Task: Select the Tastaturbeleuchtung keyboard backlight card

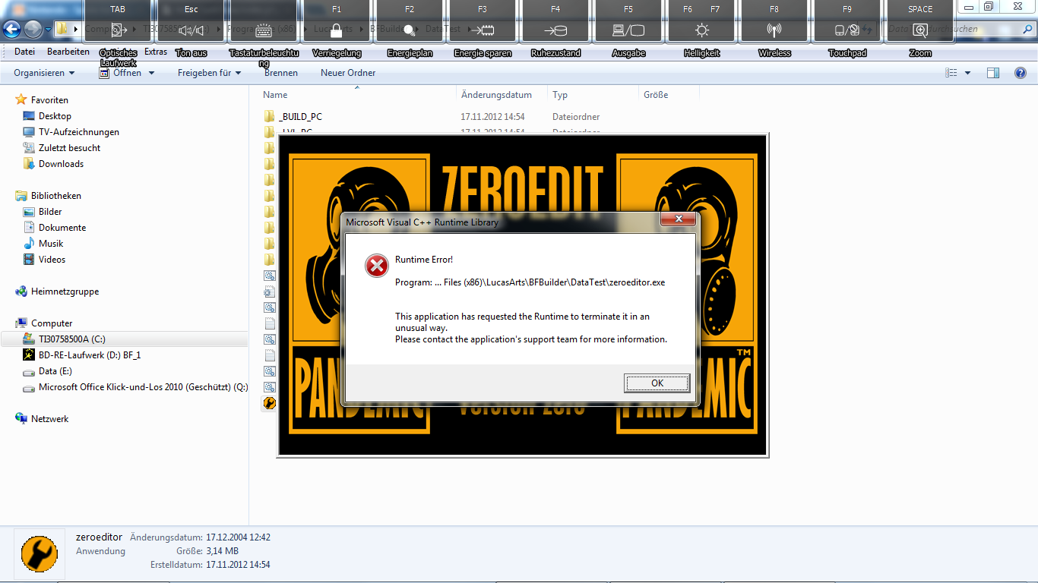Action: pyautogui.click(x=264, y=21)
